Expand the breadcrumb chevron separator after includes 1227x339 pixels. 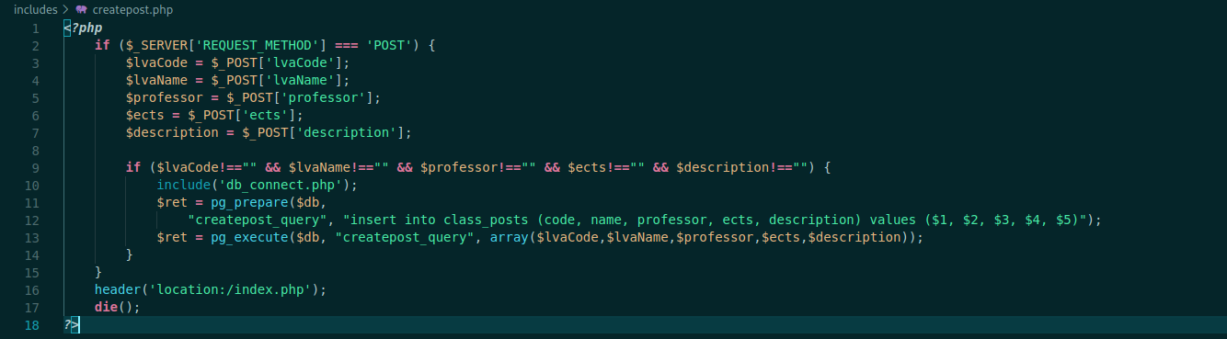pos(66,10)
